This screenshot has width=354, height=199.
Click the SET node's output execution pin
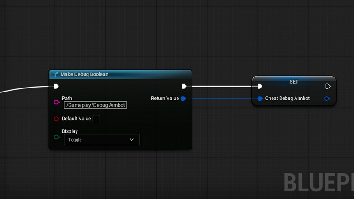pos(327,86)
